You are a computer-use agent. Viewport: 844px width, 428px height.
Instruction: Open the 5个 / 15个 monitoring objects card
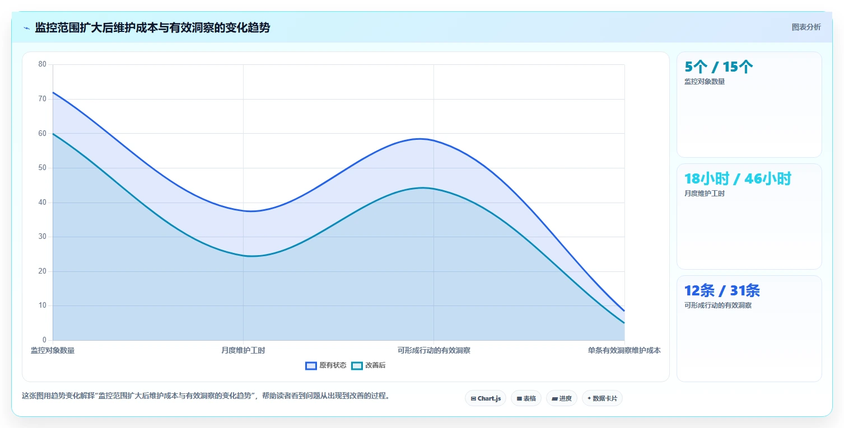(749, 105)
